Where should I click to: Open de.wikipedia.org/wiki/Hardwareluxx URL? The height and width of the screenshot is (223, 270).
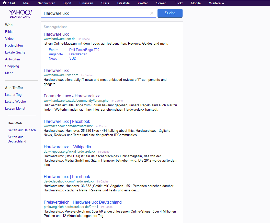(x=69, y=152)
